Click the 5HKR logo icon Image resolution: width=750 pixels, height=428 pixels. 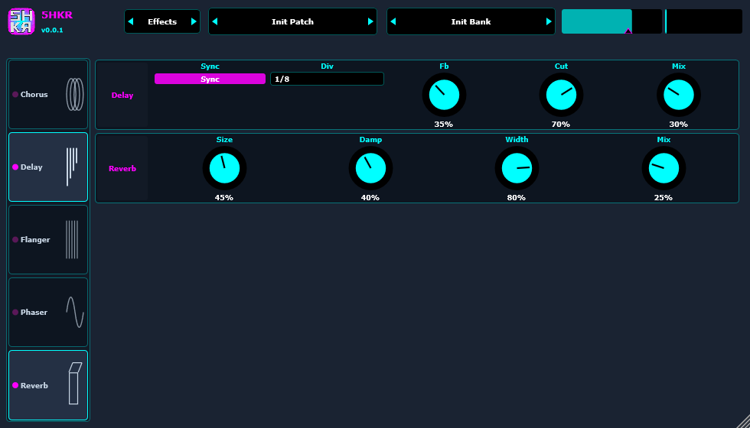tap(21, 21)
